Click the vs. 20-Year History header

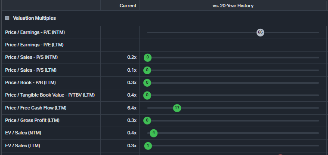pyautogui.click(x=233, y=6)
